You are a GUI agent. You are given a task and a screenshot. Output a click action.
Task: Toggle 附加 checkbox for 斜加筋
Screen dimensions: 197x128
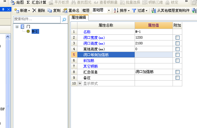pyautogui.click(x=177, y=61)
